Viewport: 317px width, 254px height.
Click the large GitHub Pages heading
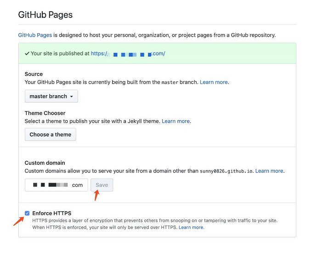click(x=45, y=15)
